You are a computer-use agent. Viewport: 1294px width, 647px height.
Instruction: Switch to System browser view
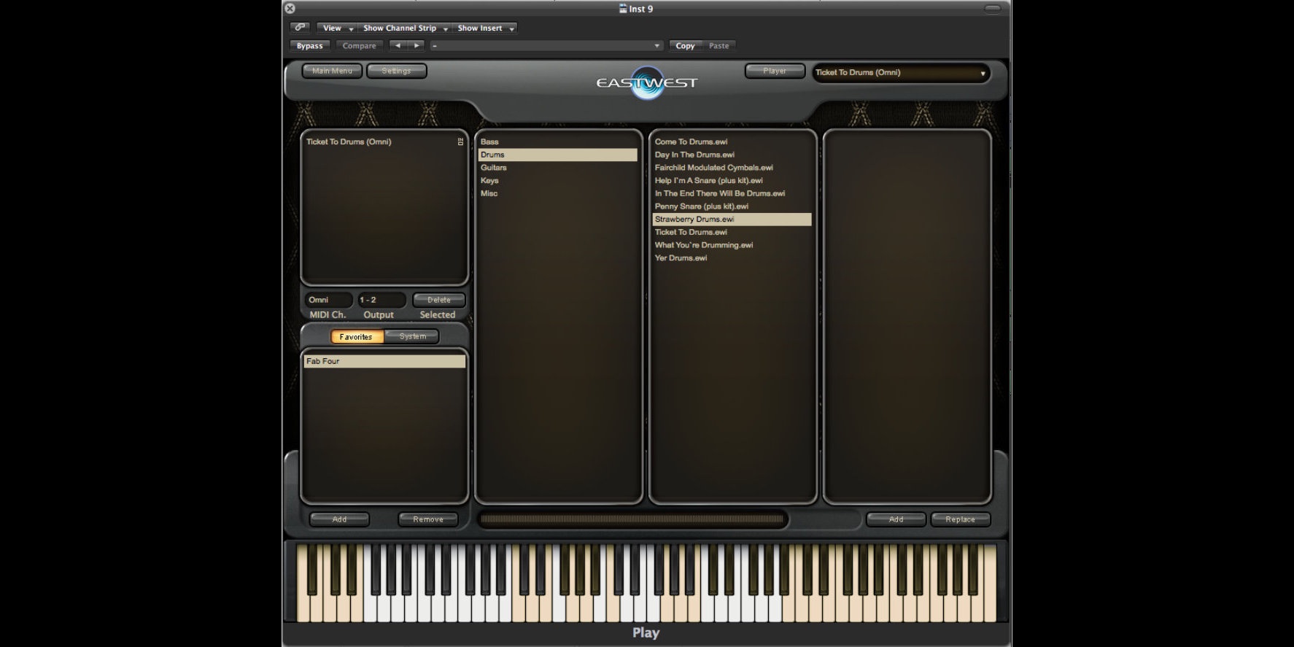coord(412,336)
